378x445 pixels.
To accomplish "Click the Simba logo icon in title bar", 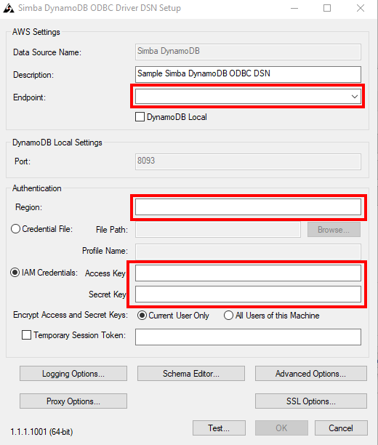I will pyautogui.click(x=9, y=8).
